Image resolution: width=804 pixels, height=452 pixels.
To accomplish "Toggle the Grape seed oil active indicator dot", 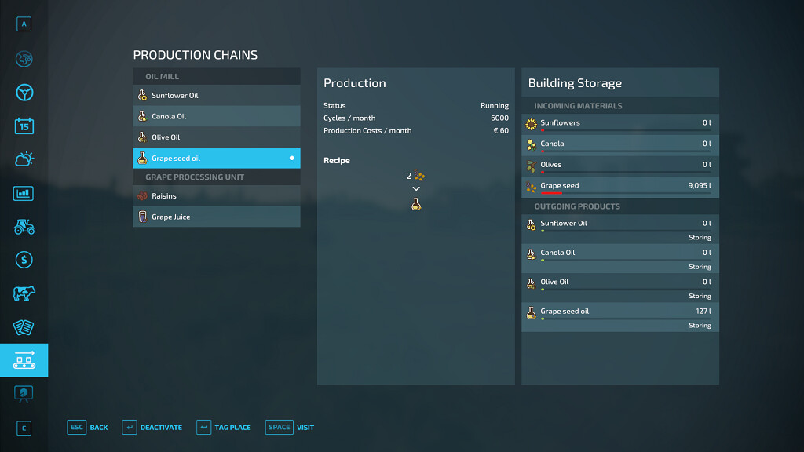I will click(291, 159).
